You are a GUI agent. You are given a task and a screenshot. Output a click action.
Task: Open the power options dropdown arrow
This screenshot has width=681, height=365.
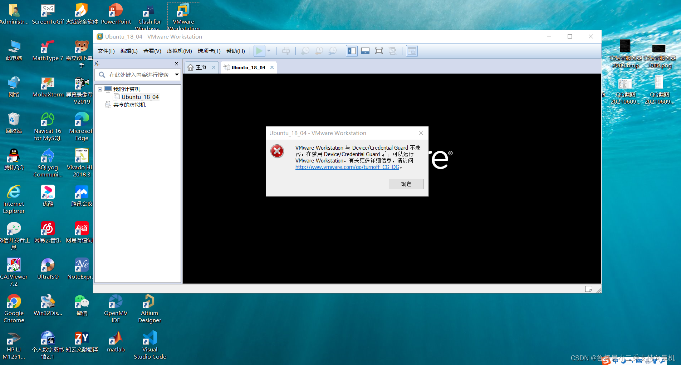pos(269,51)
